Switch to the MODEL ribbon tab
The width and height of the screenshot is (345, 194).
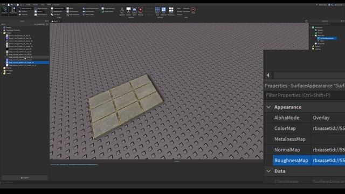click(36, 5)
